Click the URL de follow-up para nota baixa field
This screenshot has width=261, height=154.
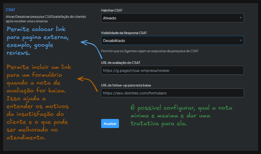click(x=172, y=93)
